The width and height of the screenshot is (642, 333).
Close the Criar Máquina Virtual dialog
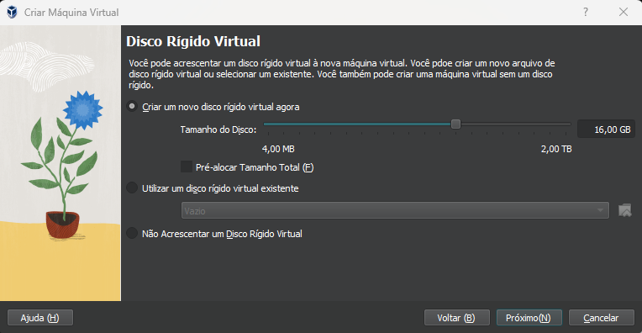624,12
